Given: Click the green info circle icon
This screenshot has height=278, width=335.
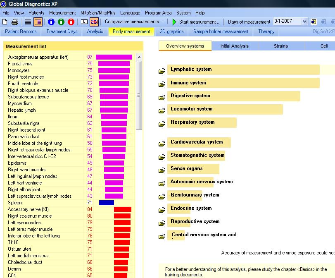Looking at the screenshot, I should [61, 22].
